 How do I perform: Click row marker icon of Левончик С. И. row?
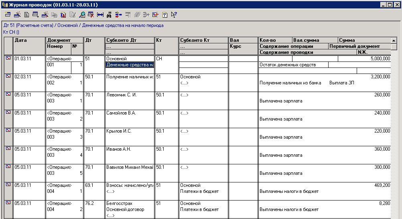click(x=8, y=94)
